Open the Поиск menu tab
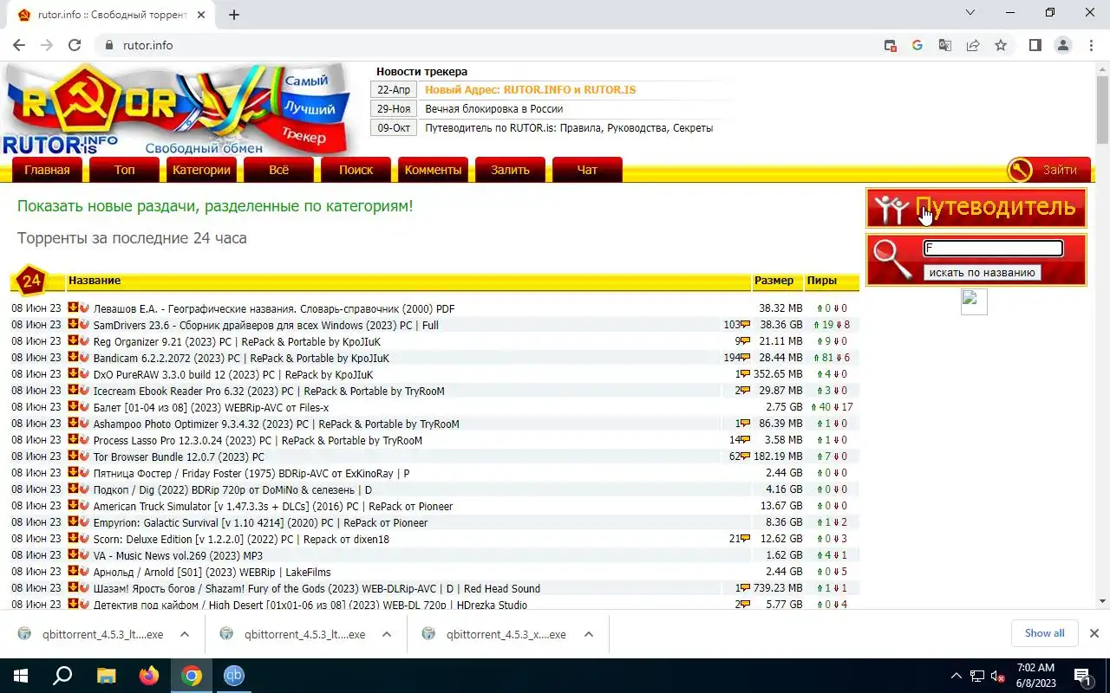The image size is (1110, 693). pyautogui.click(x=356, y=170)
